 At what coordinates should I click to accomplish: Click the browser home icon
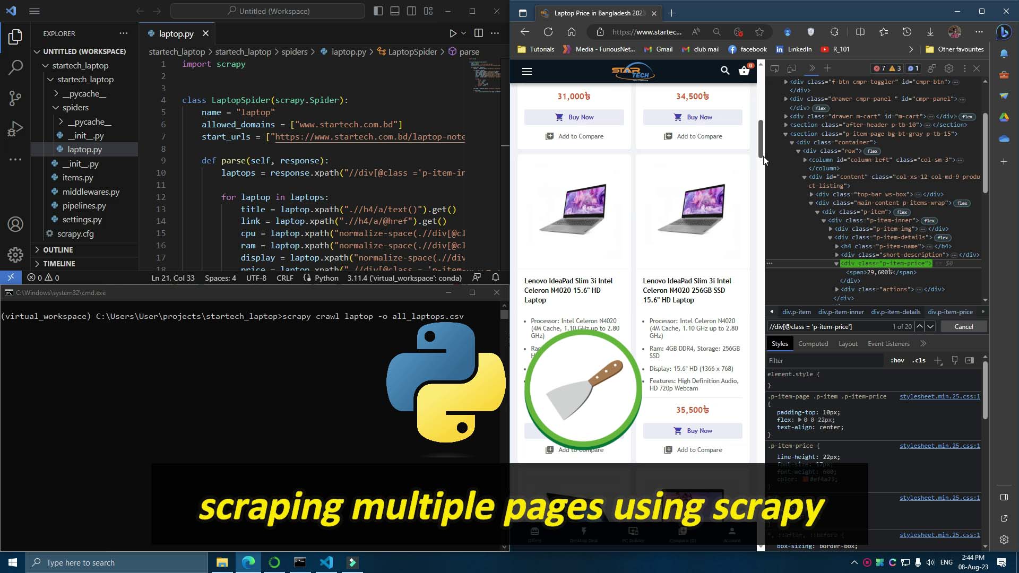coord(572,32)
